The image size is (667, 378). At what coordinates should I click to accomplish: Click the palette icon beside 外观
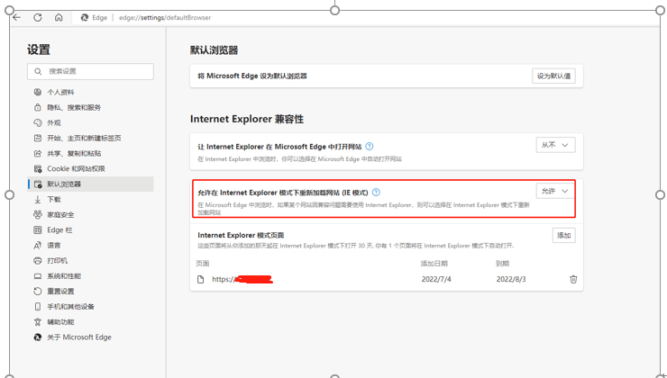pos(38,122)
